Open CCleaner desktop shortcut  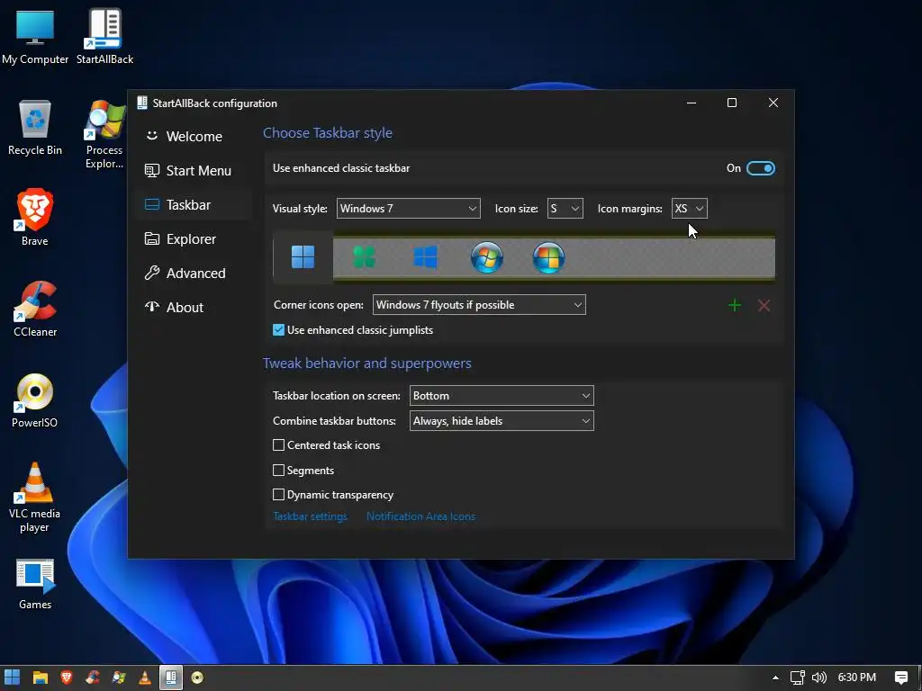click(35, 310)
